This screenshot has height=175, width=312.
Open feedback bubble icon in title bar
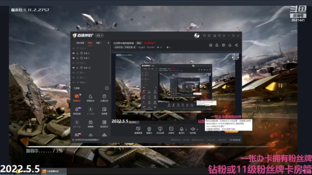click(209, 36)
